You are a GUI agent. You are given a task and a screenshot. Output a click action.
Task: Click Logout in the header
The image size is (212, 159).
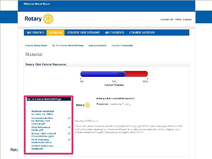click(x=187, y=19)
